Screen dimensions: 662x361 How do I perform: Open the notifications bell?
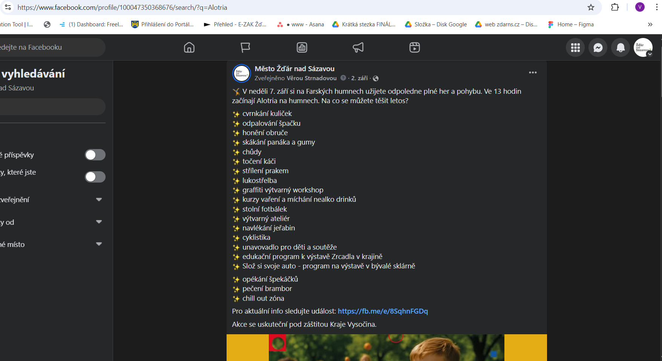pos(621,48)
